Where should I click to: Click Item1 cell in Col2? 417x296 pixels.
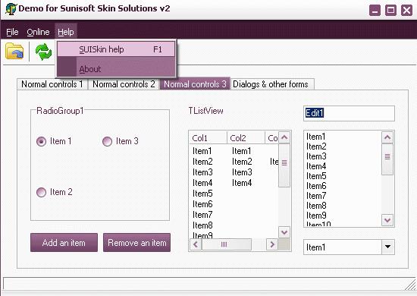coord(241,151)
